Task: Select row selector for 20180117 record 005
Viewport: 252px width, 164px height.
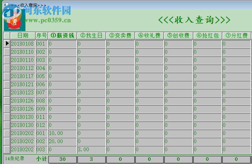Action: (7, 76)
